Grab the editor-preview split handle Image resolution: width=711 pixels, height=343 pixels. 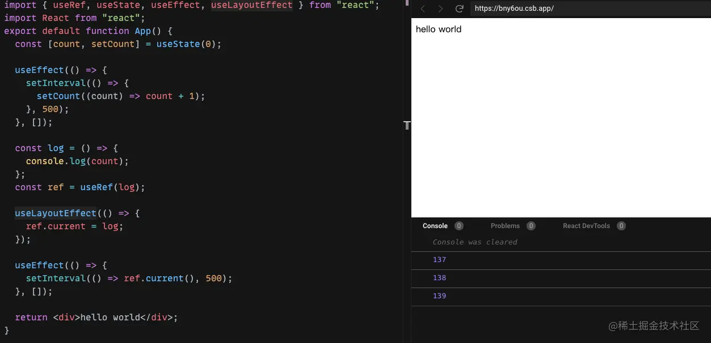pos(406,125)
